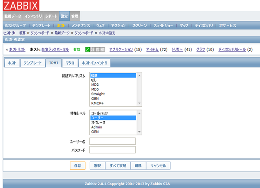Click the green Z agent availability icon

[88, 49]
